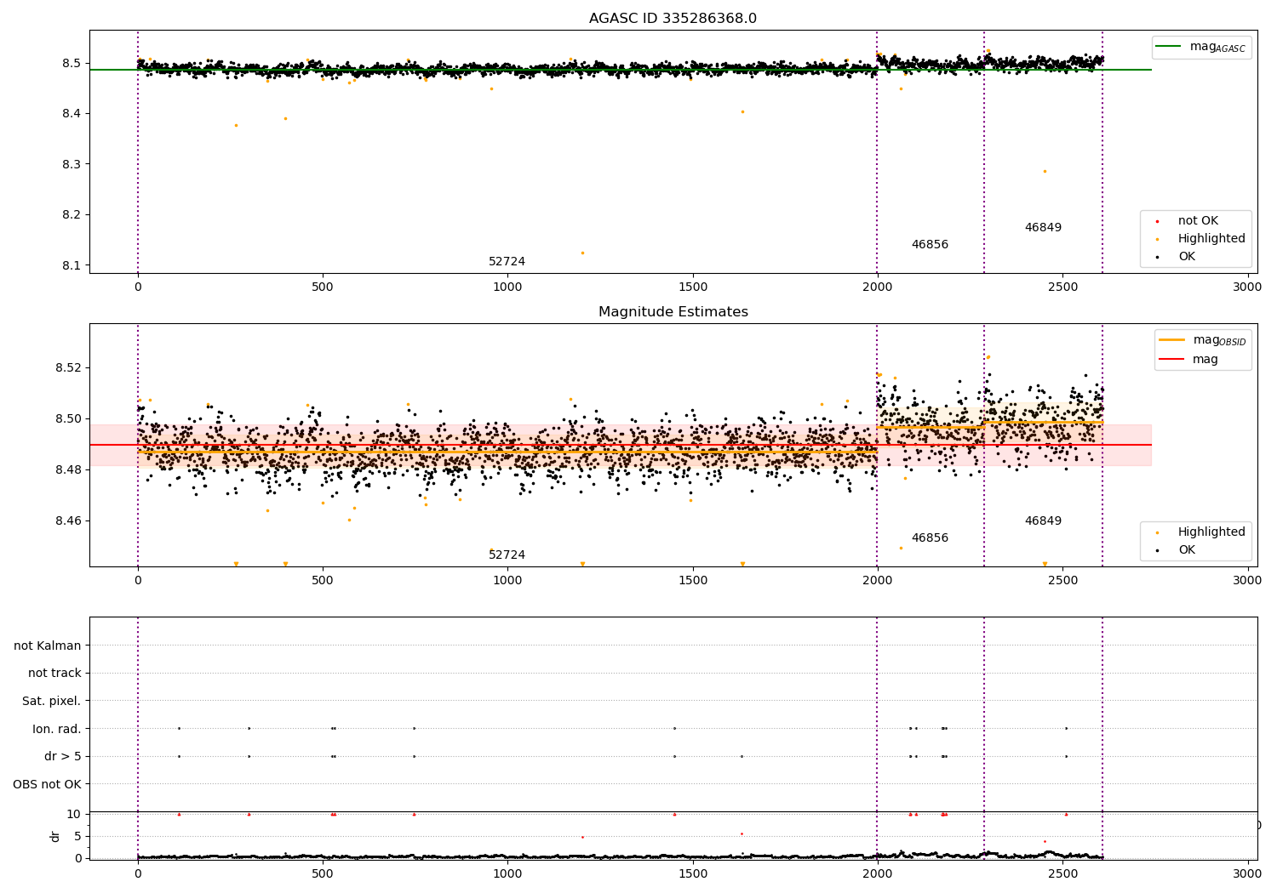Click x-axis tick 3000 under Magnitude Estimates plot
1277x893 pixels.
click(1247, 581)
